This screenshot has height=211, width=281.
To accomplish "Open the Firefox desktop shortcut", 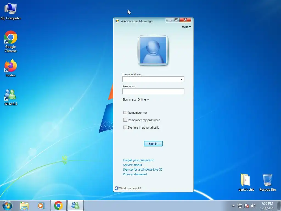I will (11, 68).
